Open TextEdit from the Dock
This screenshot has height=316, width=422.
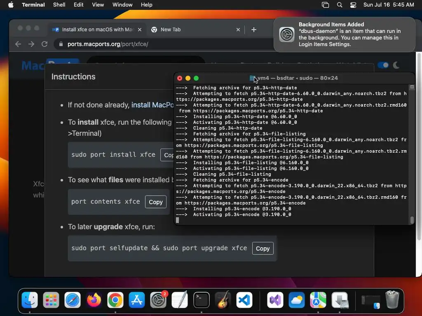180,300
